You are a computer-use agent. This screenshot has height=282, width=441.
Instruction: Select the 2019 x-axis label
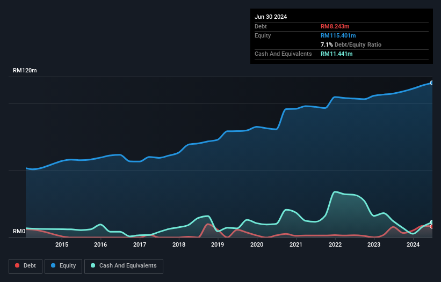[218, 244]
